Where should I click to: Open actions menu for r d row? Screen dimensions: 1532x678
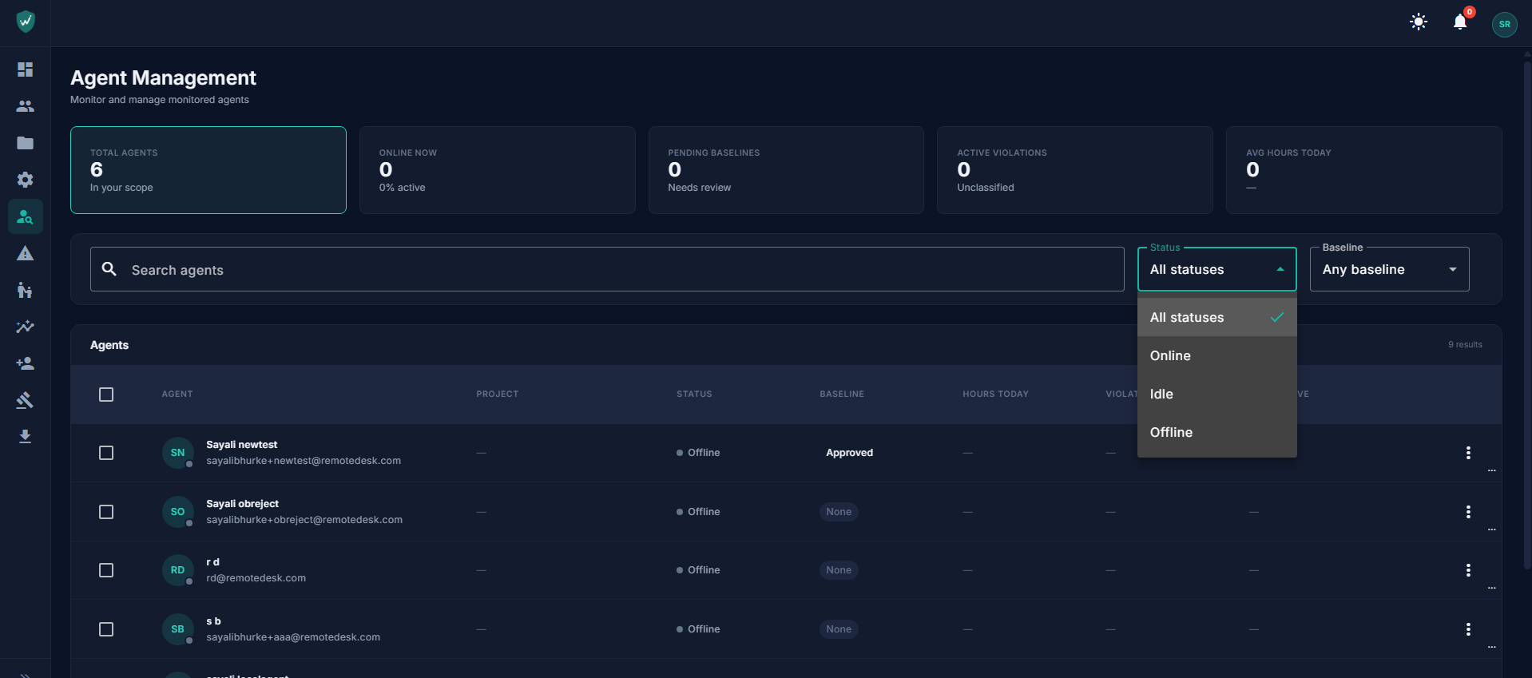(1468, 570)
